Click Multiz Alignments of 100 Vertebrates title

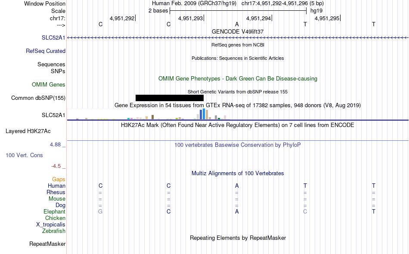238,173
